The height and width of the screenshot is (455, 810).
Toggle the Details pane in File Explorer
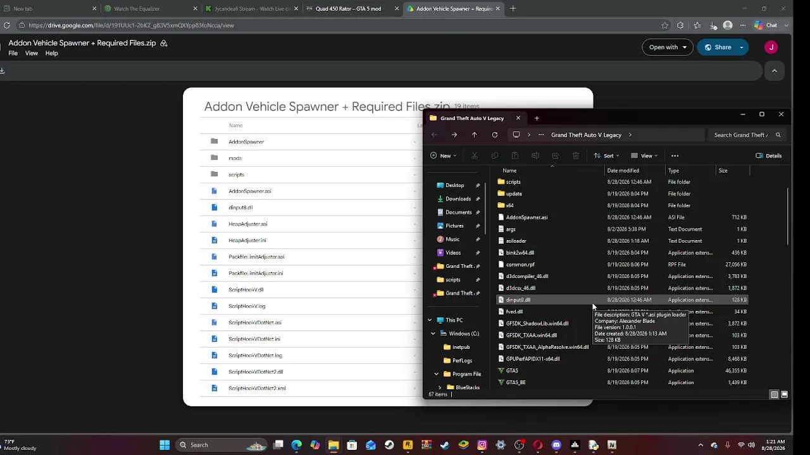pos(769,155)
